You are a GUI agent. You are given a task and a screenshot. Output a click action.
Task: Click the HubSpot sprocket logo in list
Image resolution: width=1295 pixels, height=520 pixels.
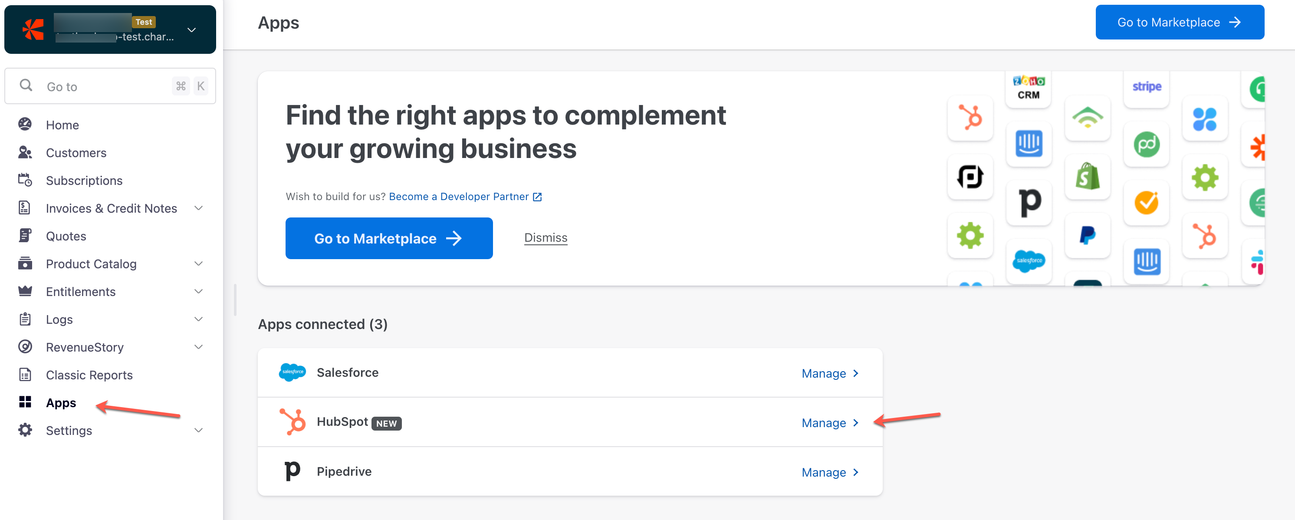293,422
